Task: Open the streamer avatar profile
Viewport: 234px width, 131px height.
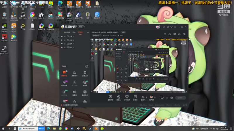Action: (x=158, y=27)
